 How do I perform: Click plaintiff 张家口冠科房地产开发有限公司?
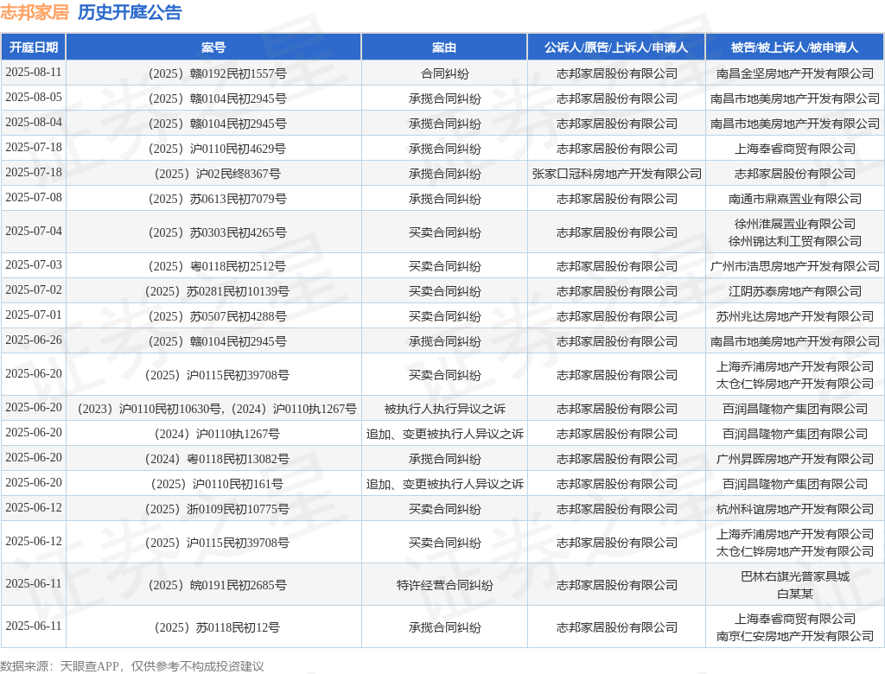616,174
